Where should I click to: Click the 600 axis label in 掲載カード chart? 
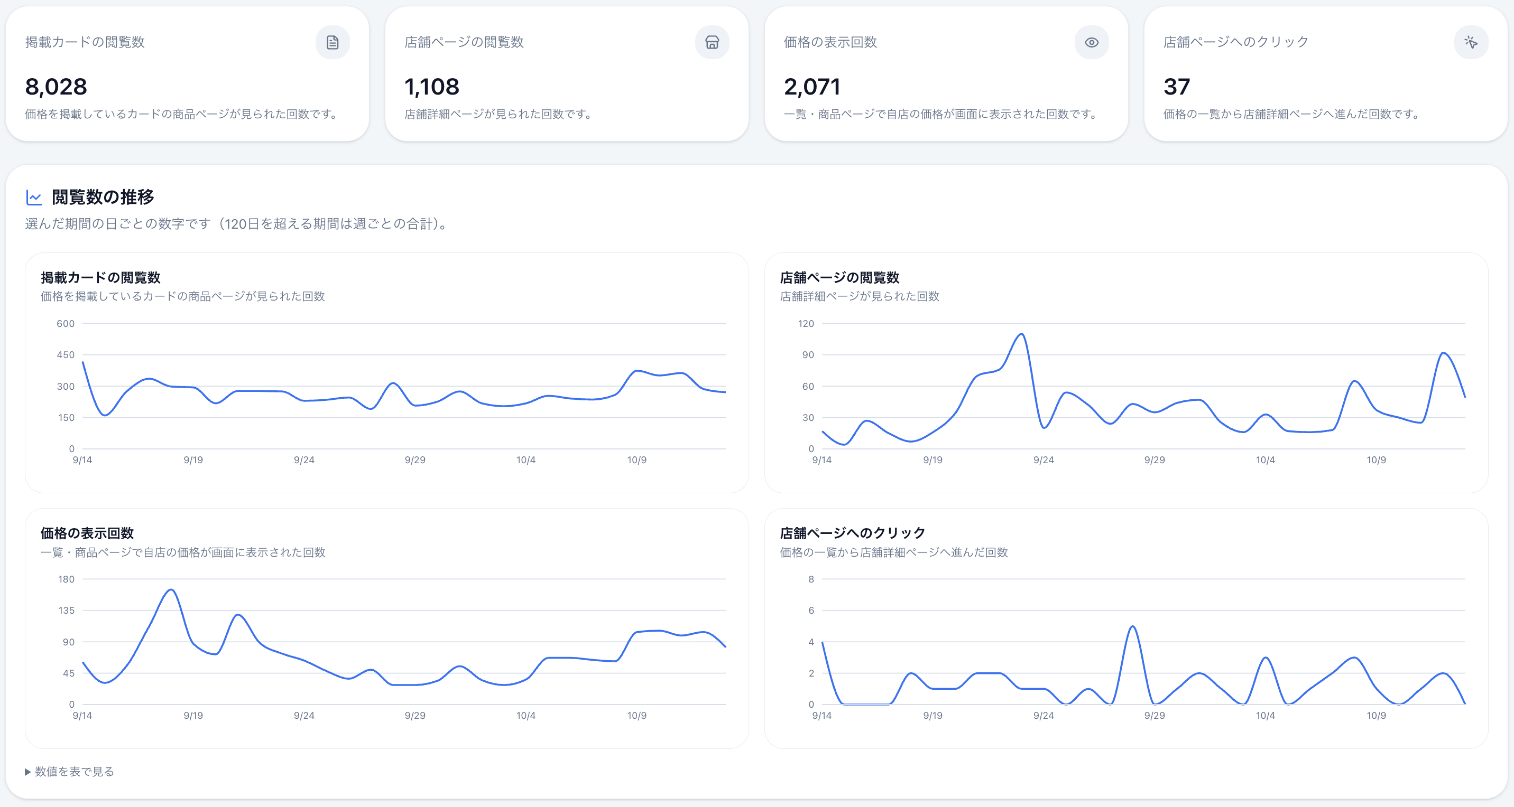(65, 324)
